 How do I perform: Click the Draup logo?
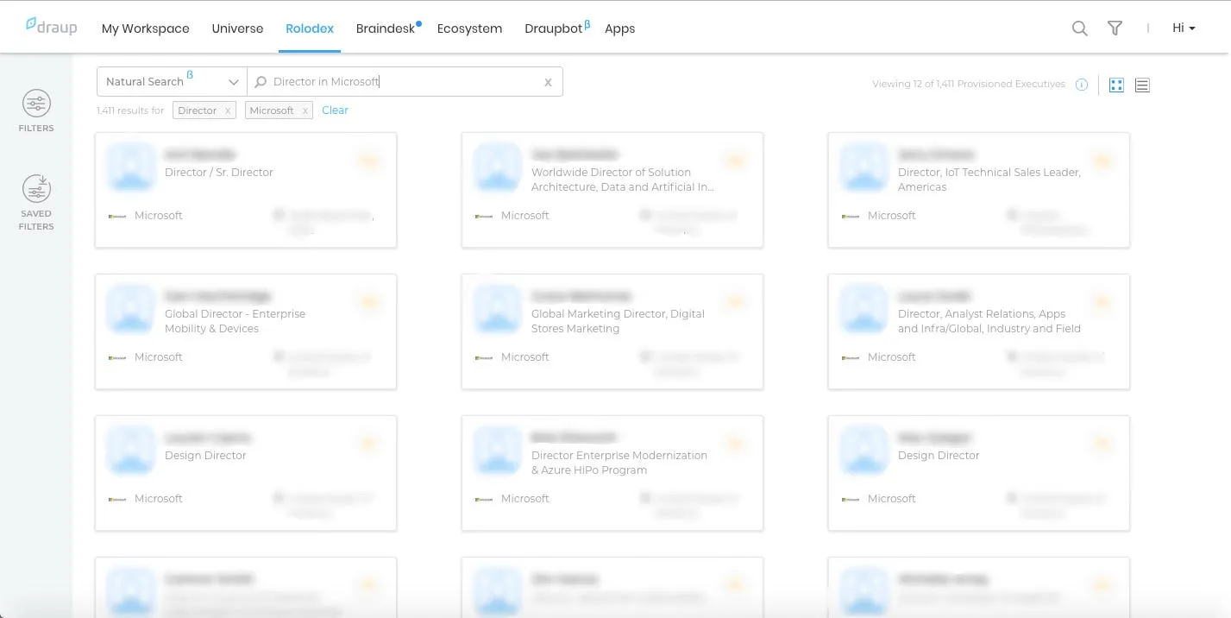click(x=51, y=26)
